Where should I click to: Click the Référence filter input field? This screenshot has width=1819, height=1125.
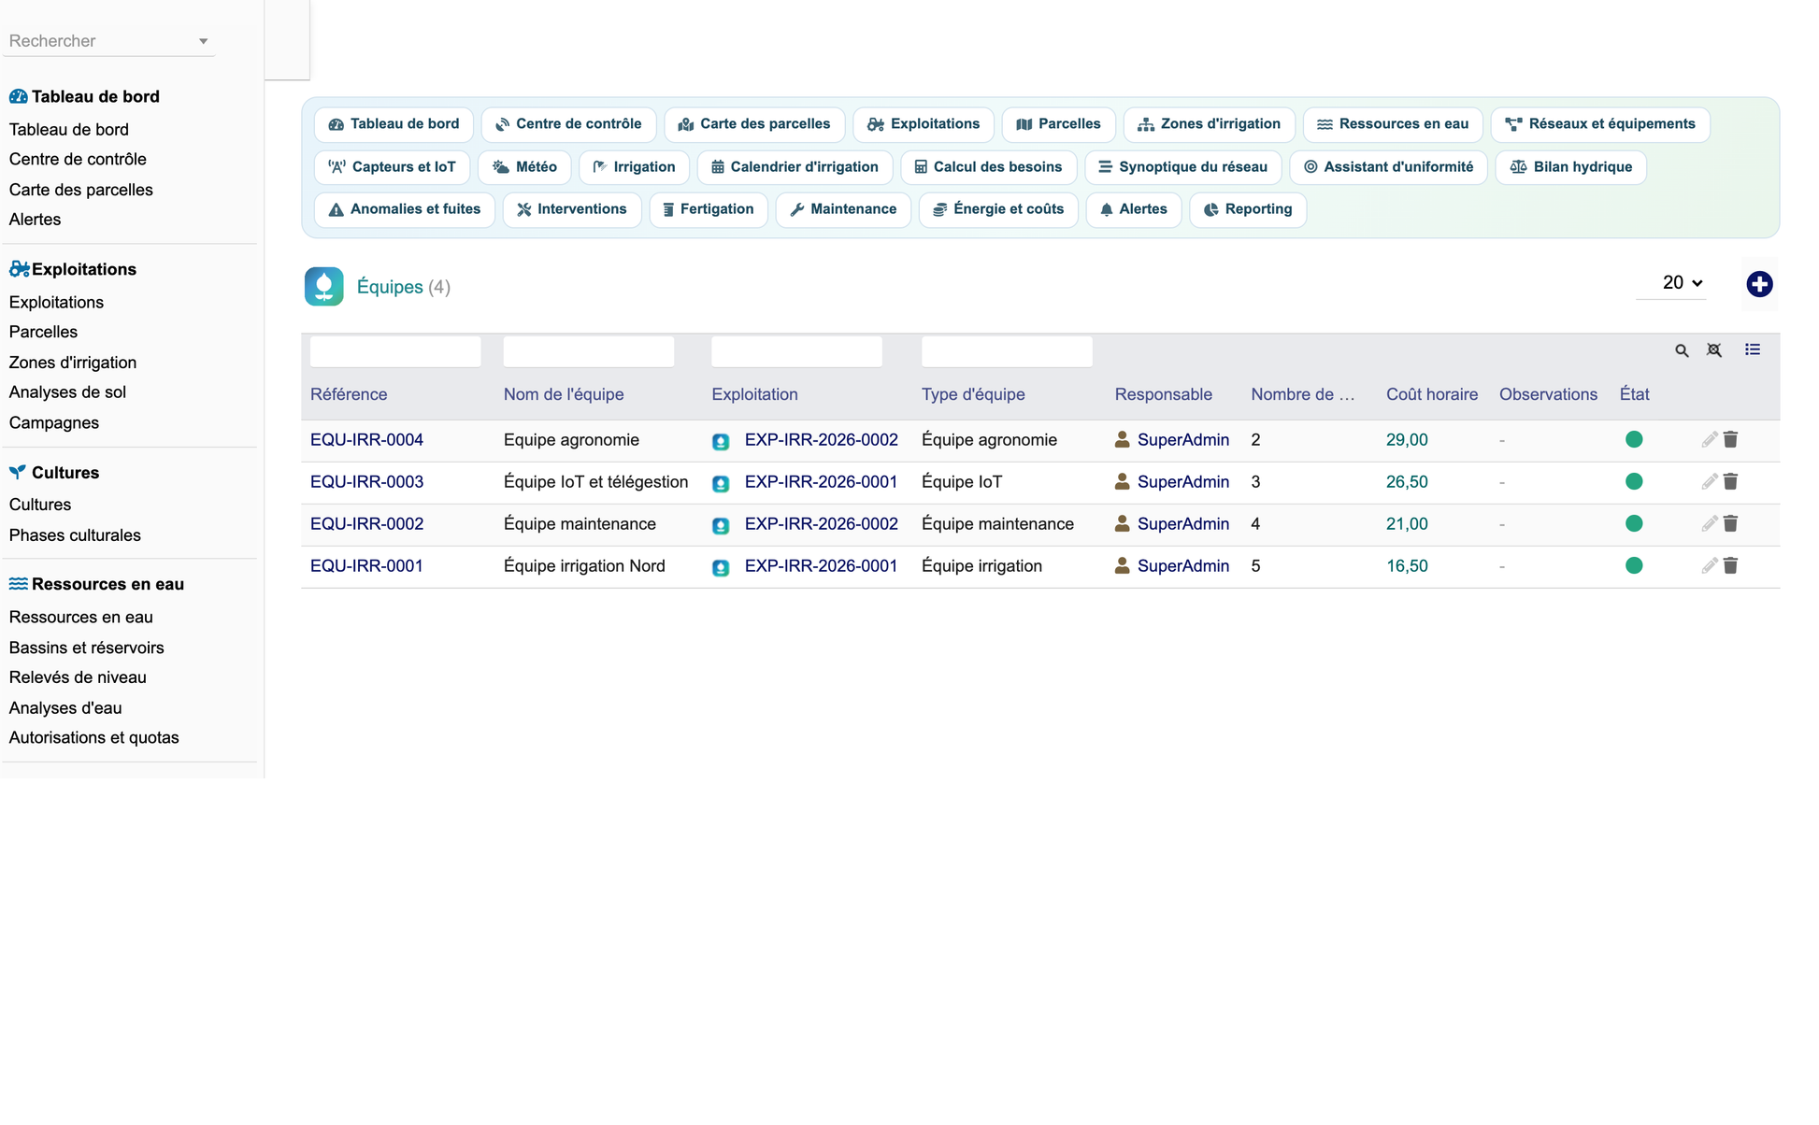(395, 351)
